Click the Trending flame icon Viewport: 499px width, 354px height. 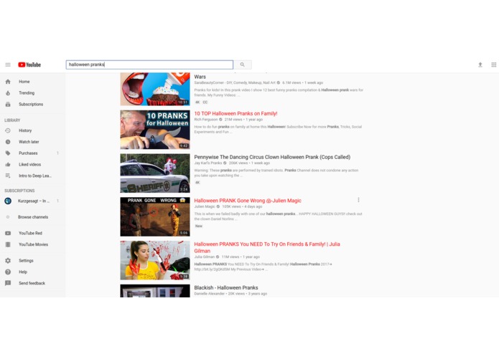pyautogui.click(x=8, y=93)
